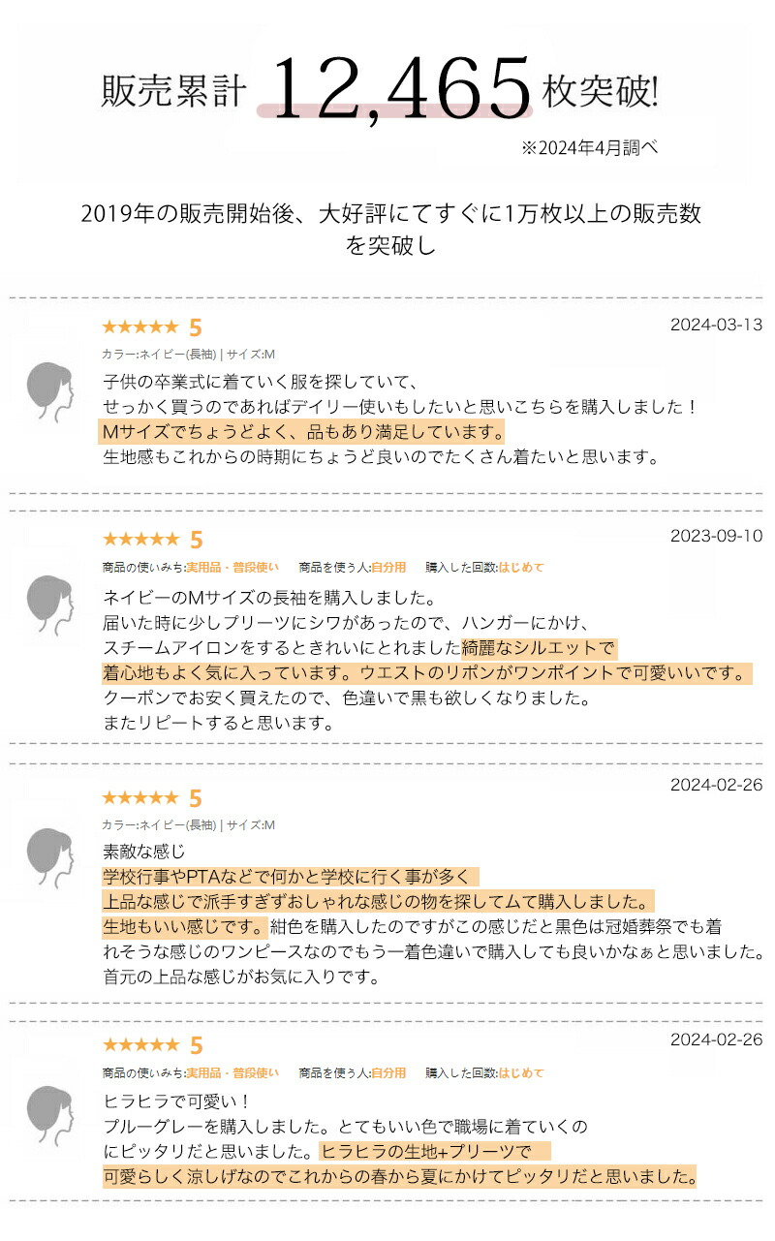This screenshot has height=1241, width=775.
Task: Click the star rating above "ヒラヒラで可愛い！"
Action: pos(140,1045)
